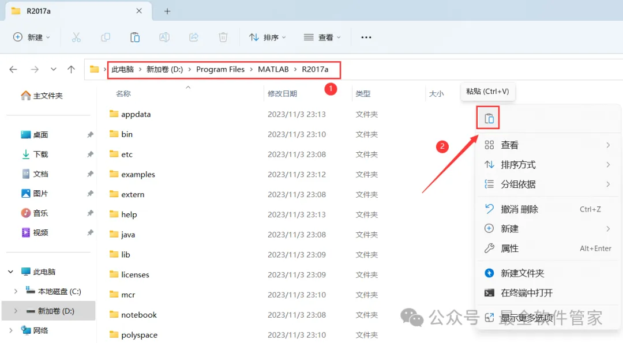
Task: Click the Home folder icon in sidebar
Action: (x=26, y=95)
